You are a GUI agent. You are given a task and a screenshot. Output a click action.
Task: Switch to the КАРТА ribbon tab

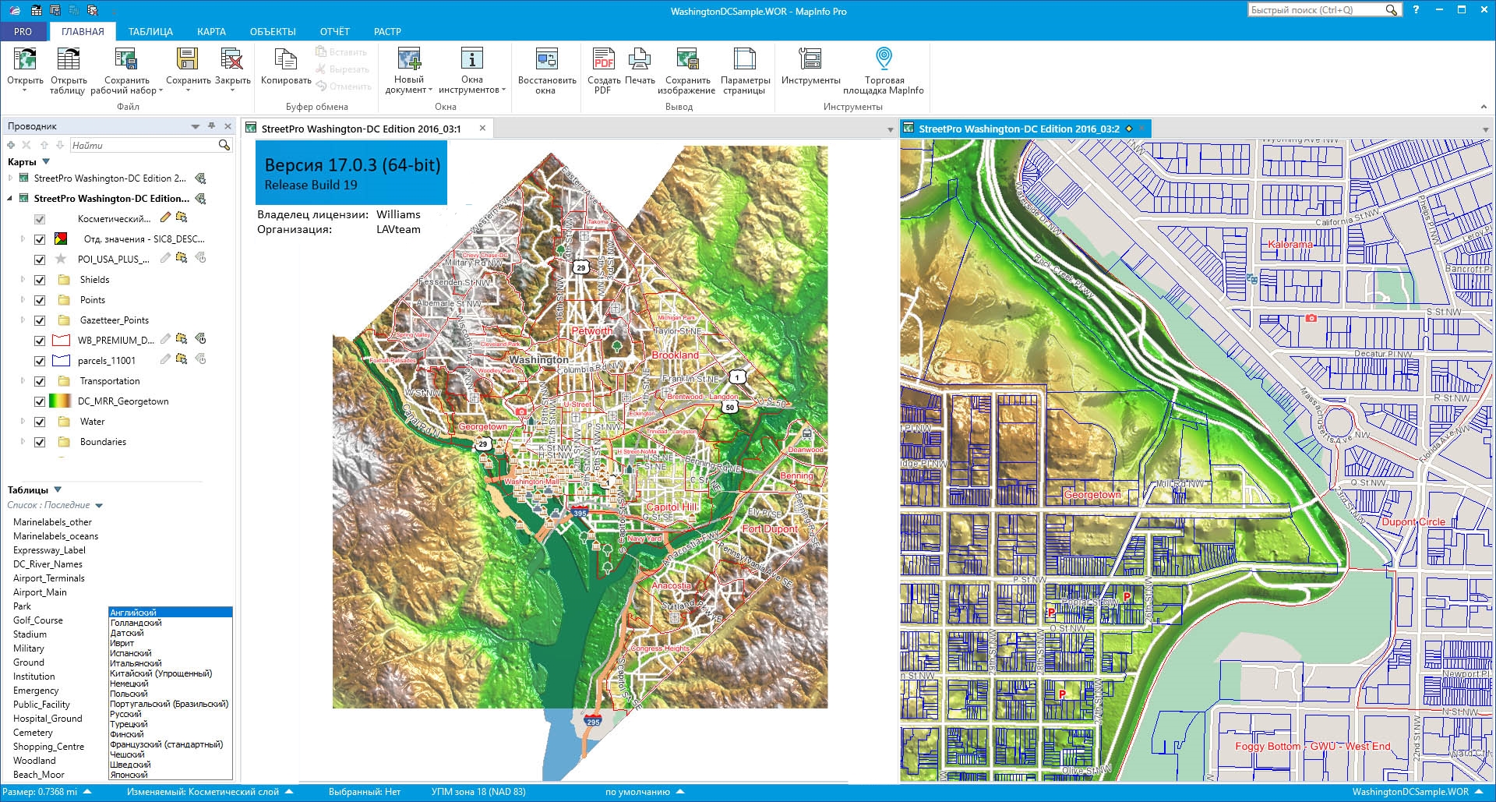[x=211, y=32]
